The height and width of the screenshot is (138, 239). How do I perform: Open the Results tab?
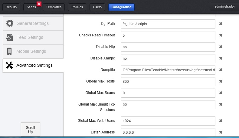[11, 7]
